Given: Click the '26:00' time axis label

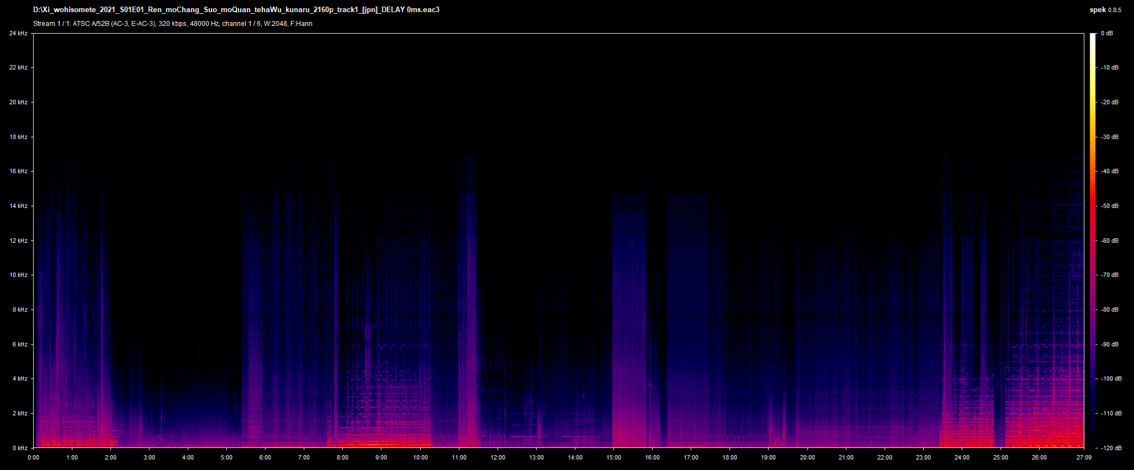Looking at the screenshot, I should [1039, 457].
